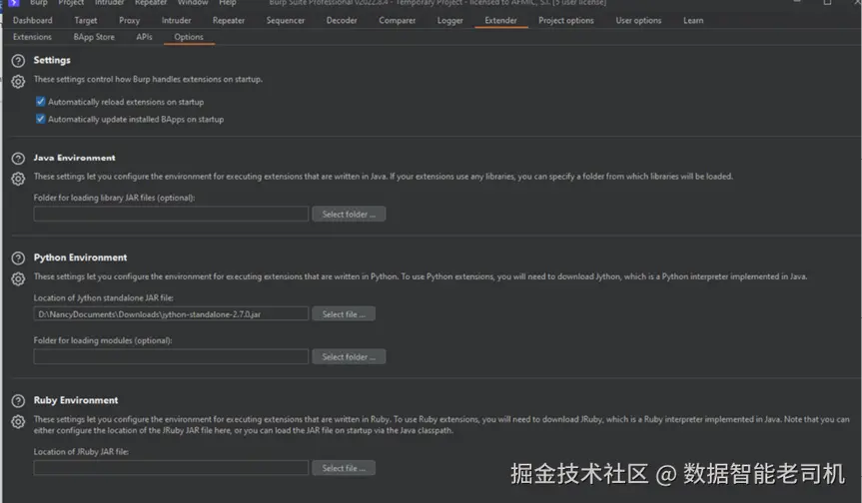Open the Burp menu
Image resolution: width=862 pixels, height=503 pixels.
point(39,3)
